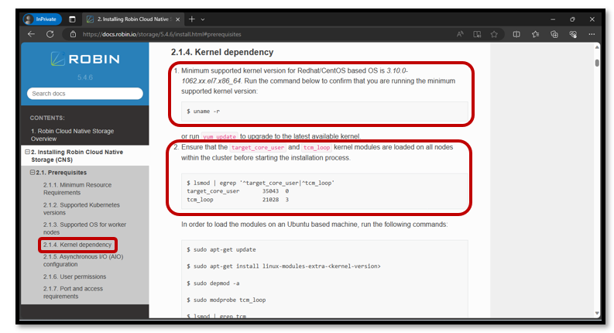Click the sudo depmod -a line
The height and width of the screenshot is (333, 614).
point(213,283)
